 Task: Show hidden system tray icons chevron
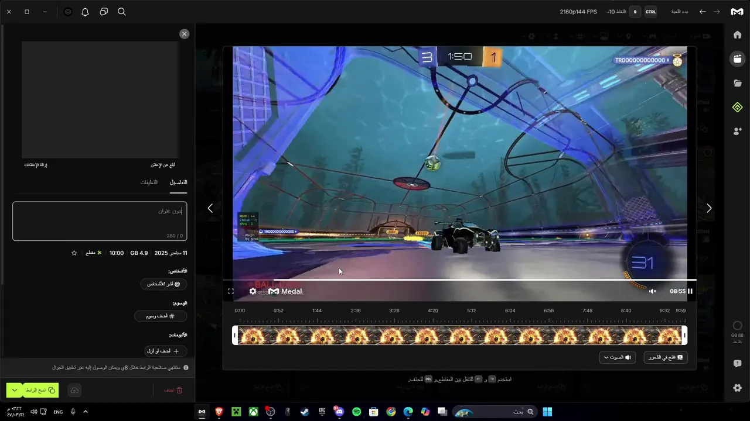86,412
